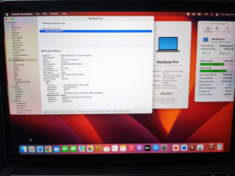
Task: Open the Window menu
Action: 54,14
